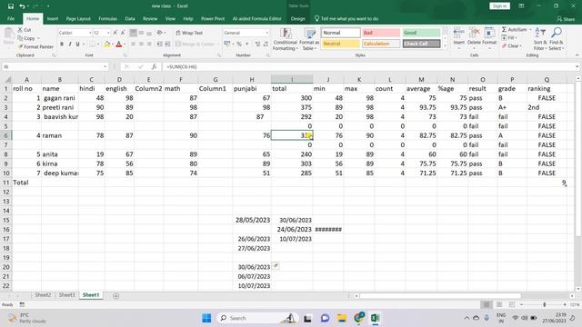
Task: Apply the Calculation cell style
Action: (x=381, y=44)
